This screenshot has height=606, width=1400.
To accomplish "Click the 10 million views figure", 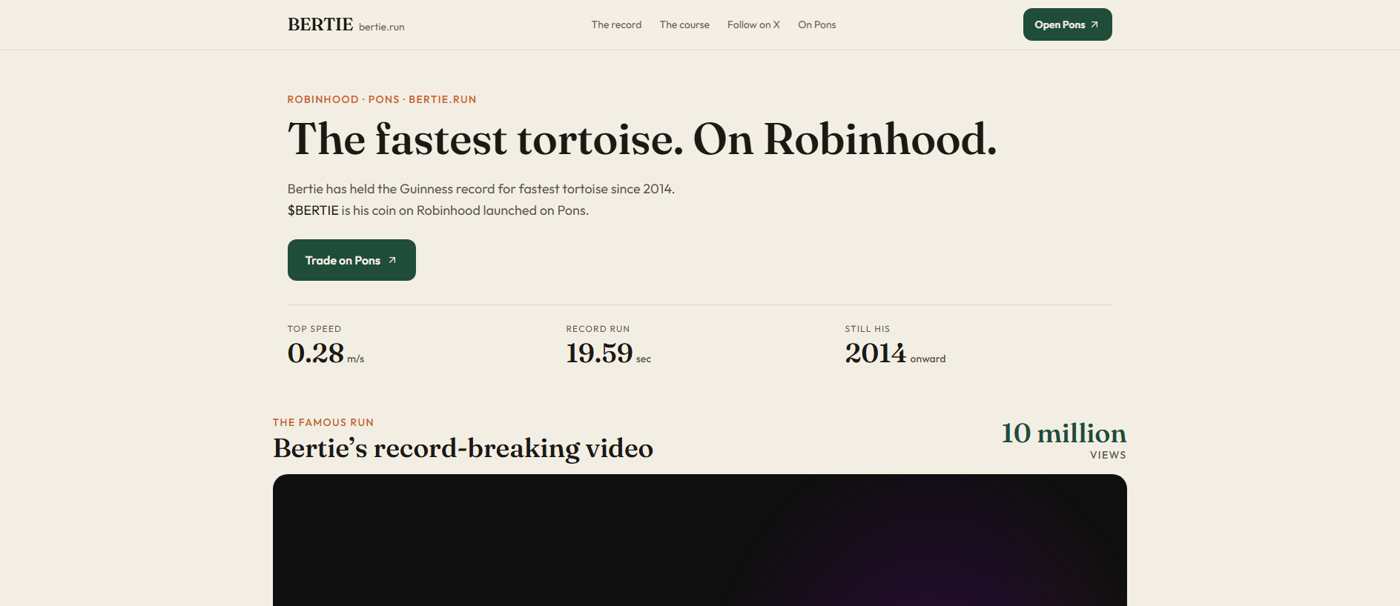I will click(1064, 433).
